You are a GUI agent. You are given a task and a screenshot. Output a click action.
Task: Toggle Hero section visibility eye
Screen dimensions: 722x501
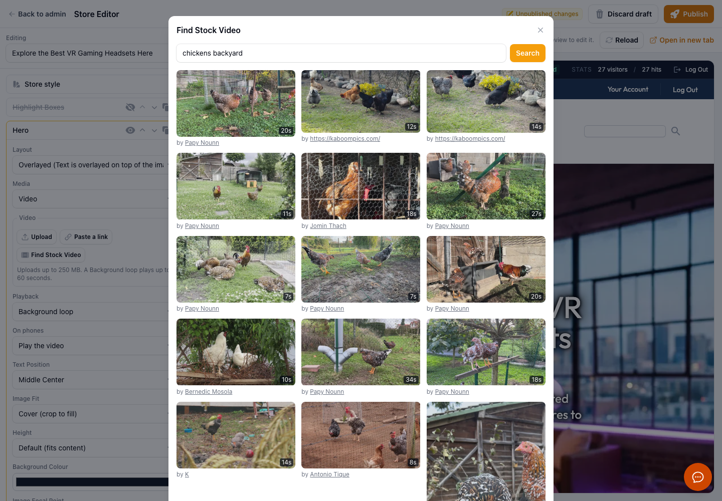point(130,130)
